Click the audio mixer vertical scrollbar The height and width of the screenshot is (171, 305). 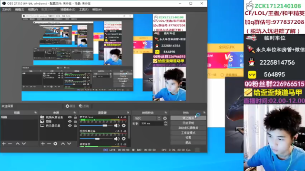click(x=129, y=128)
